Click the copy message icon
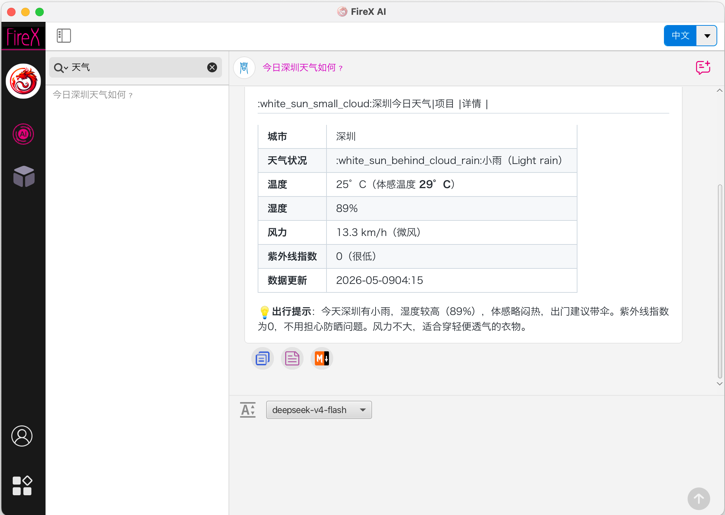 coord(263,358)
